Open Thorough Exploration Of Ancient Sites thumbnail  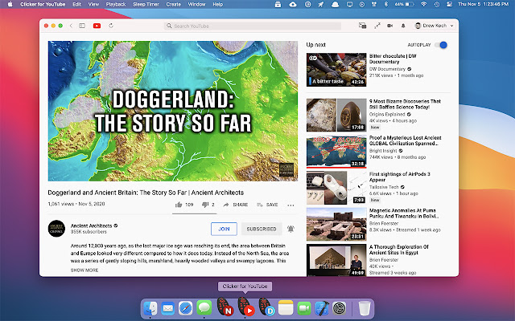(x=336, y=260)
